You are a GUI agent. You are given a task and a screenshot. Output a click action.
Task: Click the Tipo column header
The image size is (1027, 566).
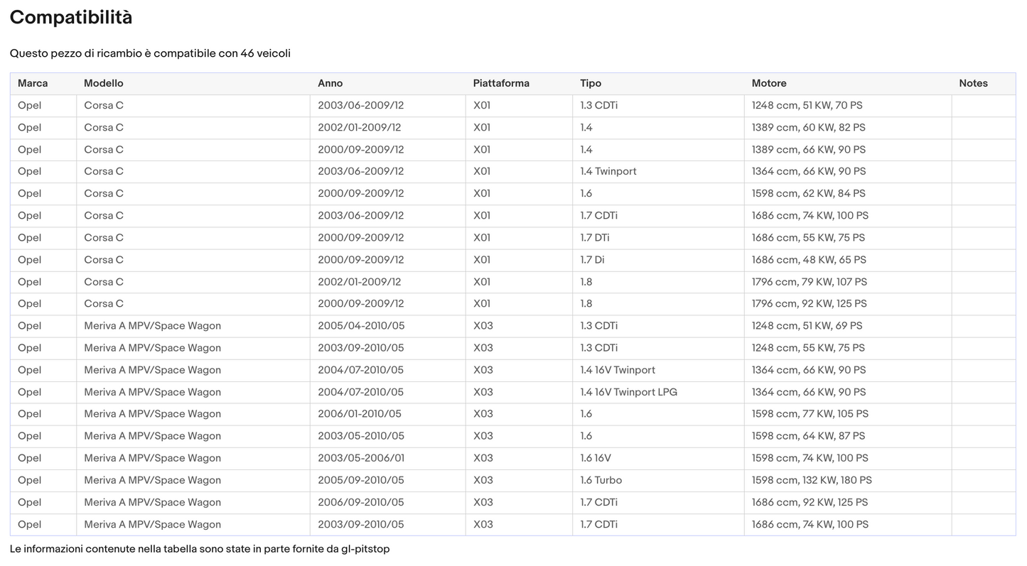(590, 83)
